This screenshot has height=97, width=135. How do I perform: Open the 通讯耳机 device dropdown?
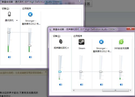point(17,20)
